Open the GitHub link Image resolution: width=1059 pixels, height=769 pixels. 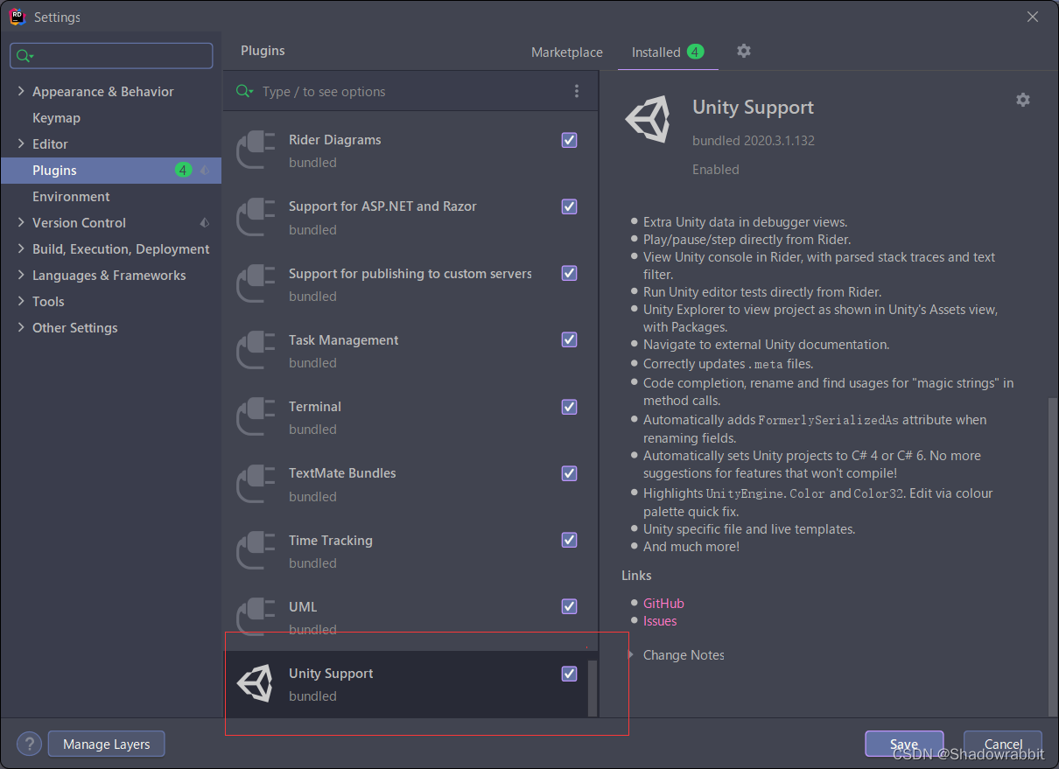click(x=663, y=604)
